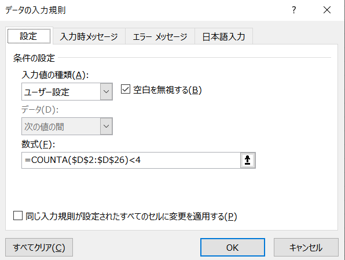Enable 同じ入力規則が設定されたすべてのセルに変更を適用する checkbox
This screenshot has width=345, height=260.
coord(18,216)
